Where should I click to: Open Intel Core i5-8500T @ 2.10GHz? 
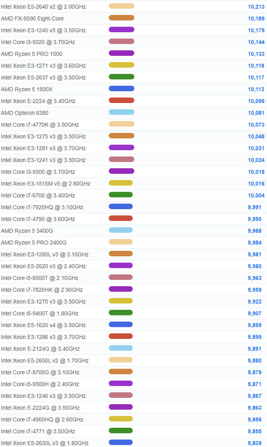point(40,278)
